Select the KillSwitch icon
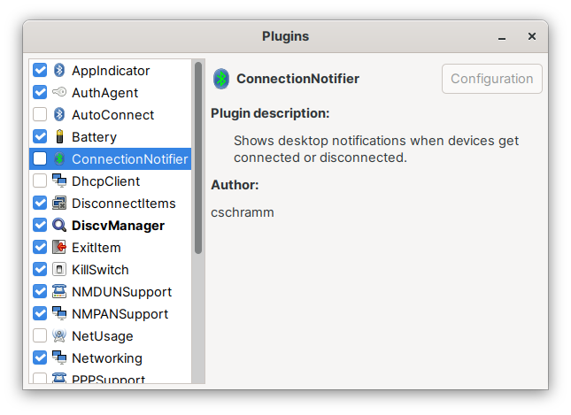 pyautogui.click(x=59, y=269)
